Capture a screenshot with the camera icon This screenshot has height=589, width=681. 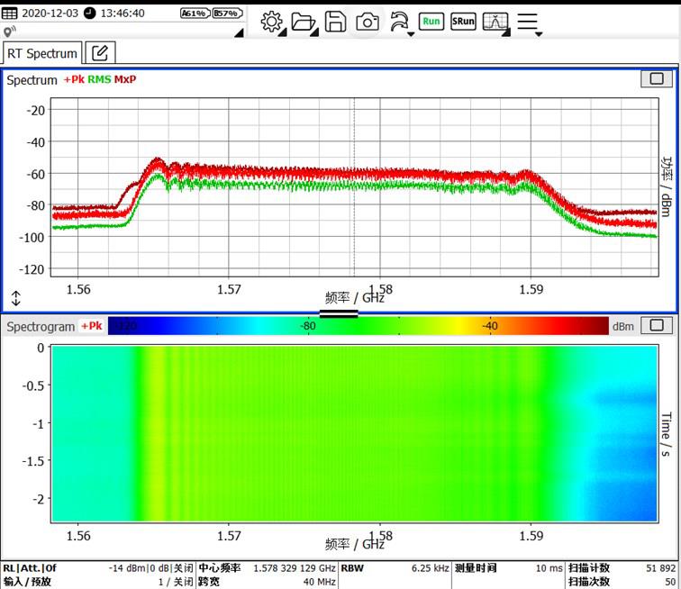tap(367, 22)
